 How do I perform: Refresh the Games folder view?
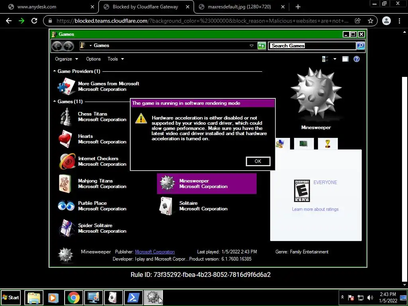coord(261,46)
